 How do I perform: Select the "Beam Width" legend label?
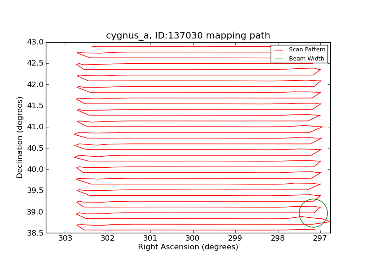pos(306,59)
